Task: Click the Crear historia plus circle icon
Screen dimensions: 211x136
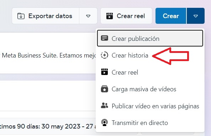Action: point(104,55)
